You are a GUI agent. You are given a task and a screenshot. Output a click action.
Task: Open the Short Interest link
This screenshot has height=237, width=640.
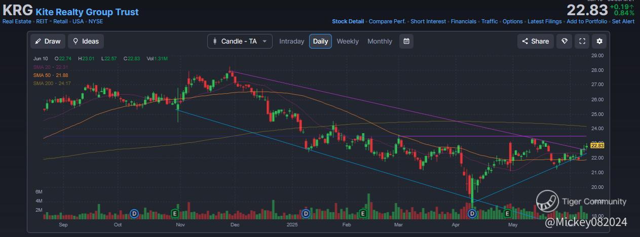428,21
